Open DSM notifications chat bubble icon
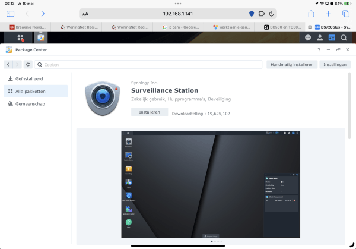The height and width of the screenshot is (249, 356). (x=308, y=37)
